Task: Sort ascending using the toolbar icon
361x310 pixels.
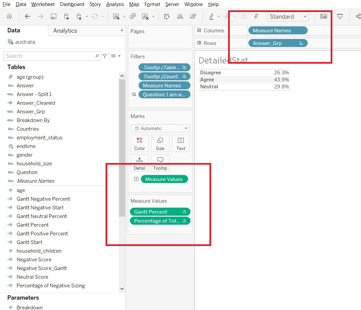Action: pos(180,16)
